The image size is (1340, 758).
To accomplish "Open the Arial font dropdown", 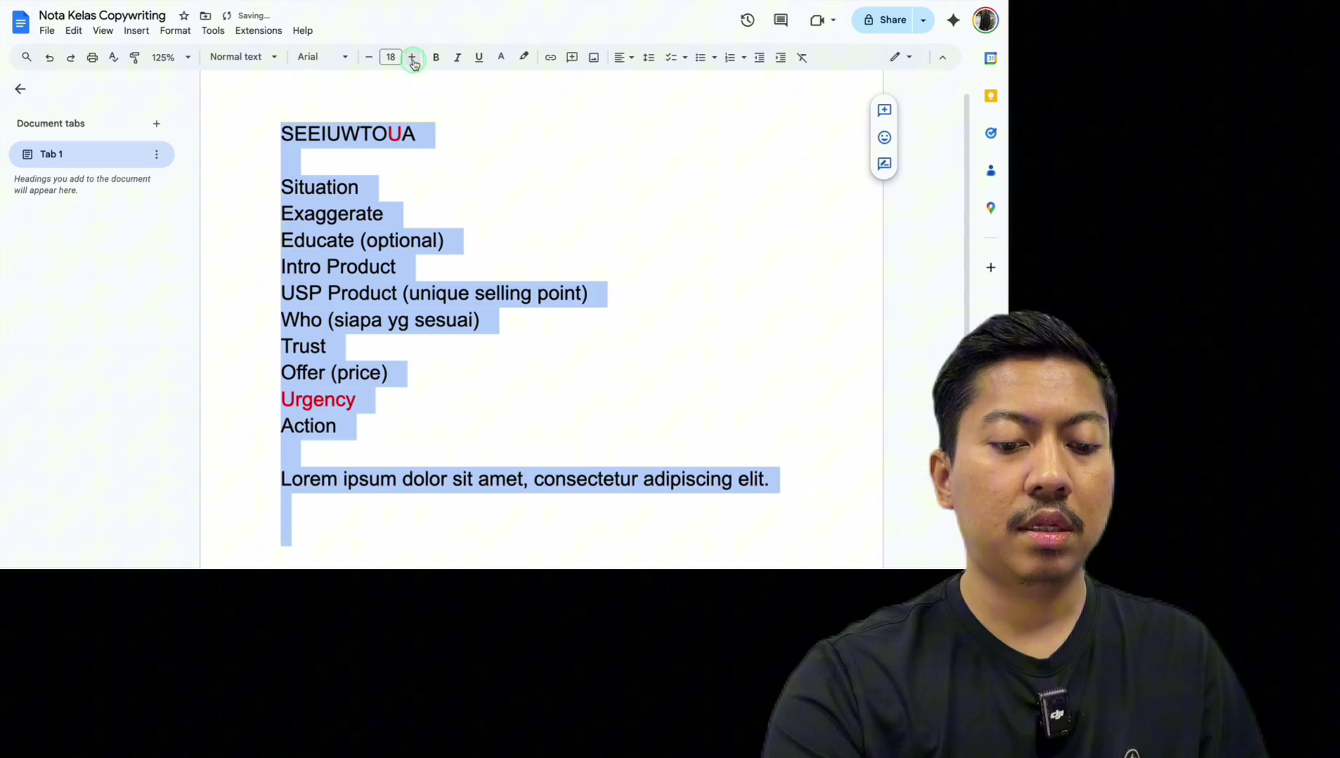I will 322,57.
